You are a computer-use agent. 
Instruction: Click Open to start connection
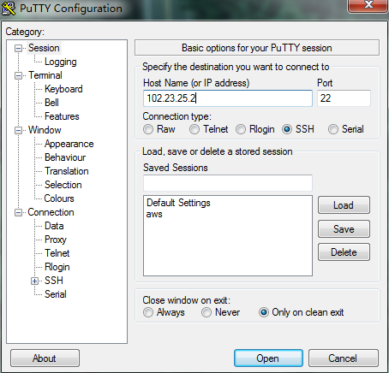[268, 358]
